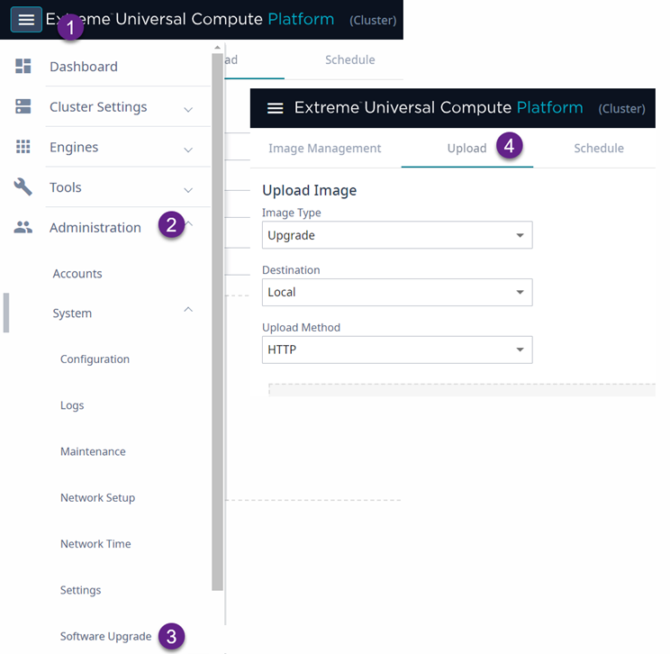Click the Dashboard grid icon
Screen dimensions: 670x654
point(23,67)
